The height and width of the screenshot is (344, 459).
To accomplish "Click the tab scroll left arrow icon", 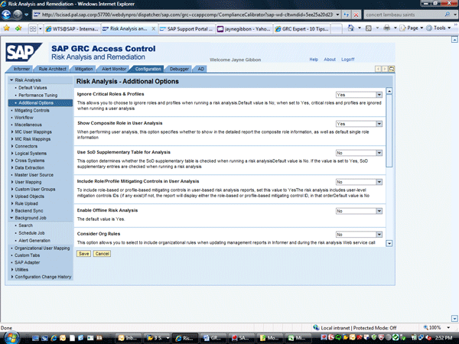I will pyautogui.click(x=378, y=69).
